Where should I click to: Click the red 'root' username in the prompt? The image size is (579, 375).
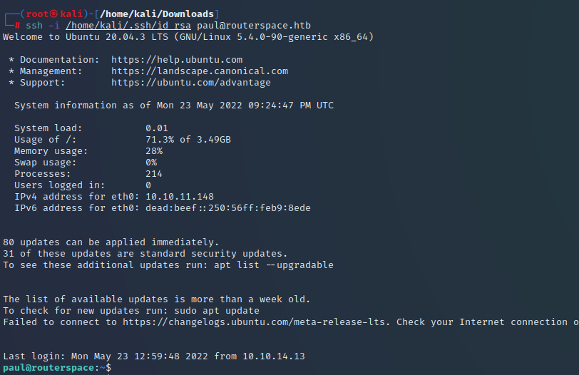click(x=37, y=14)
